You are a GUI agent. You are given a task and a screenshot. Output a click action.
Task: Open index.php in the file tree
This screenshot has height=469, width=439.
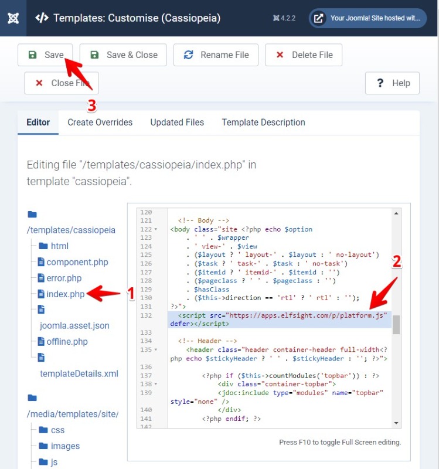(x=66, y=294)
